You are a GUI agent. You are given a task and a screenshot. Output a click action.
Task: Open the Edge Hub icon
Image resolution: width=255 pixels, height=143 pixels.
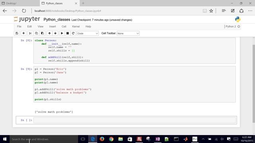(x=224, y=11)
